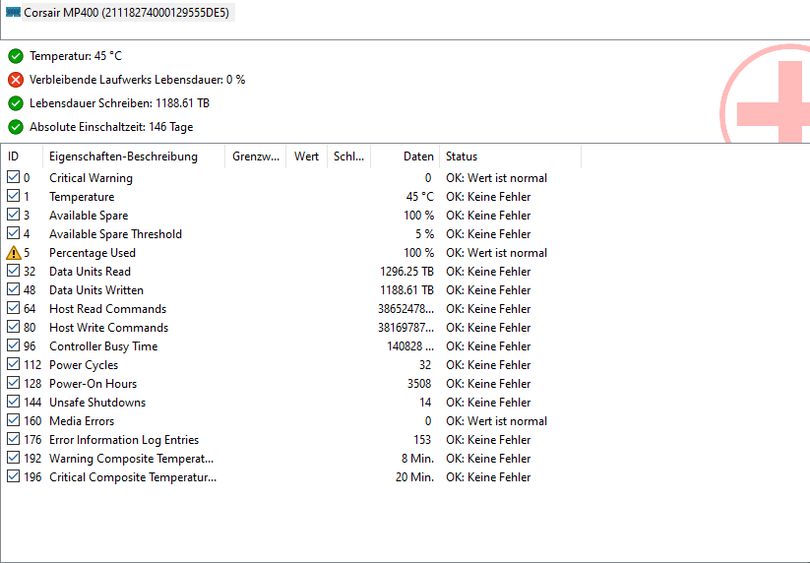Click the Daten column header
This screenshot has width=810, height=563.
[405, 156]
